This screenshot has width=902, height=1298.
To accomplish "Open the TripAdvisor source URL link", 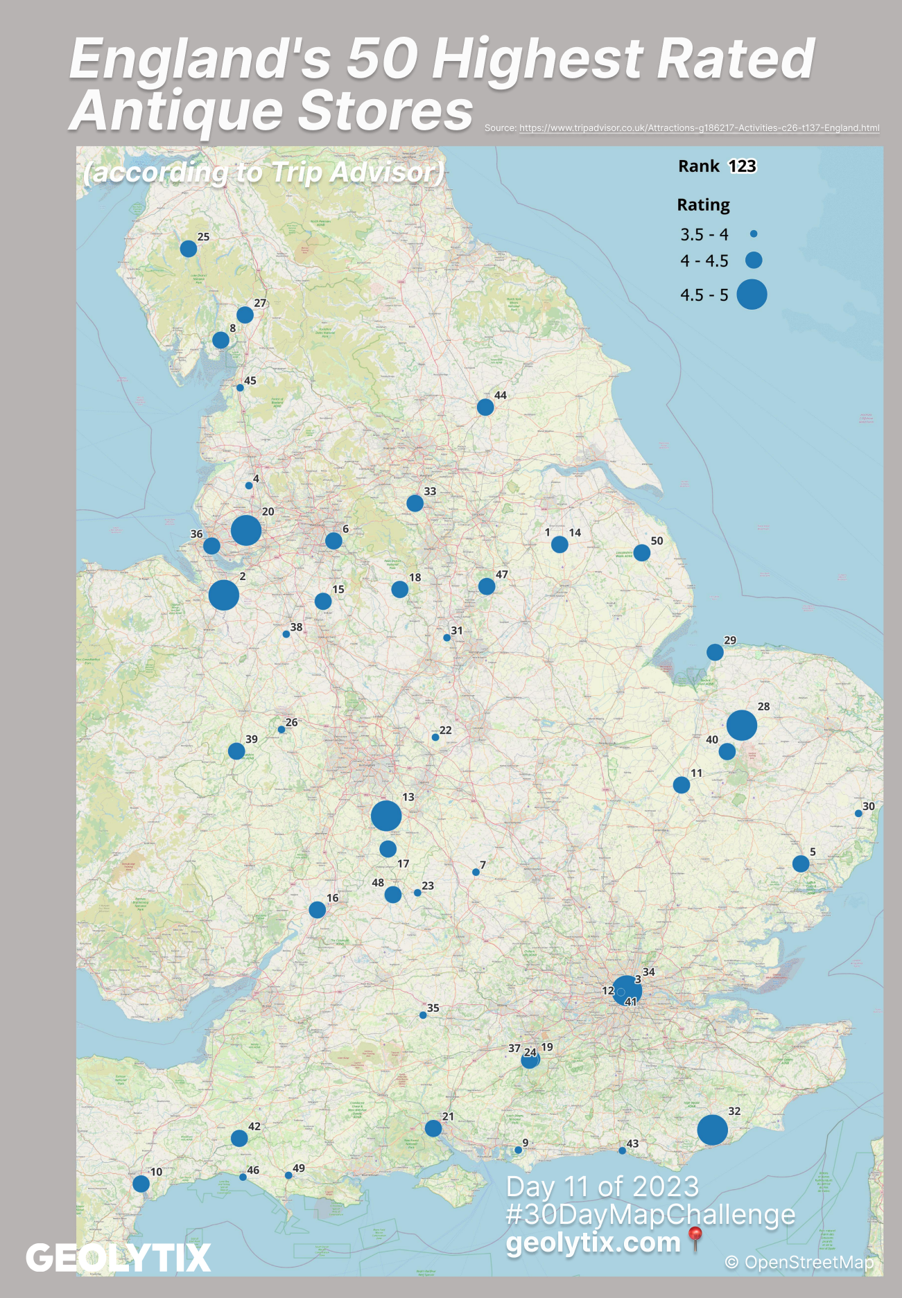I will tap(699, 128).
